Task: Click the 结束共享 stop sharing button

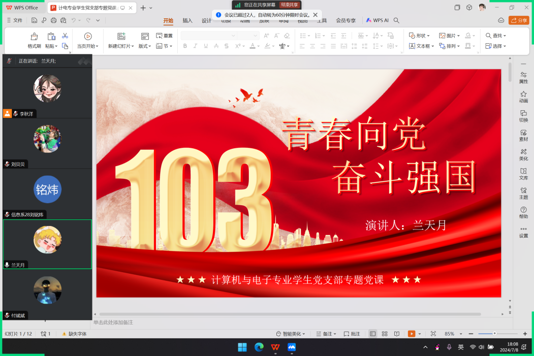Action: pos(289,5)
